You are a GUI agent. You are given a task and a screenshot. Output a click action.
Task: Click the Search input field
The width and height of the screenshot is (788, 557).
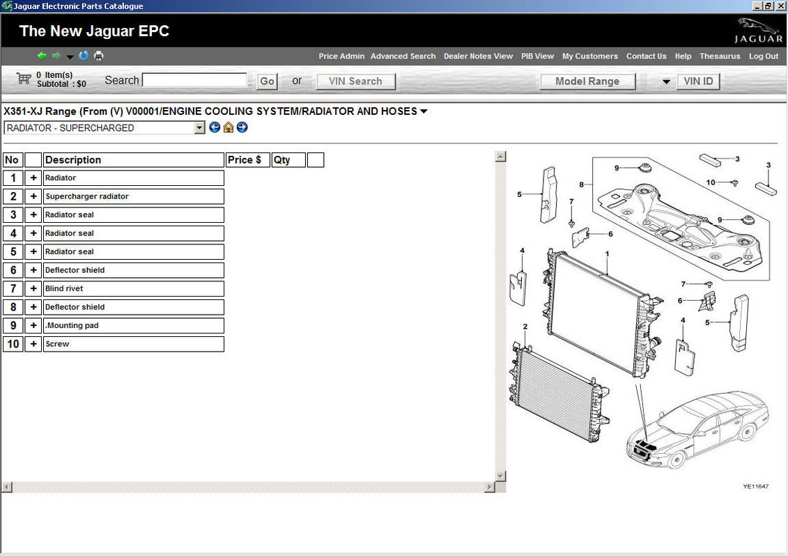195,80
